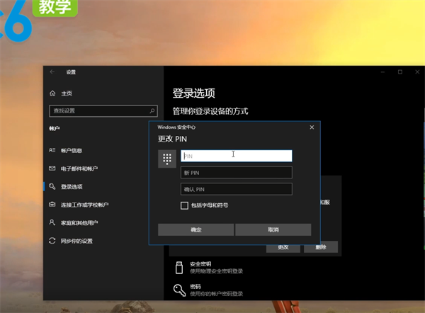Click the 确认 PIN input field
425x313 pixels.
point(237,189)
